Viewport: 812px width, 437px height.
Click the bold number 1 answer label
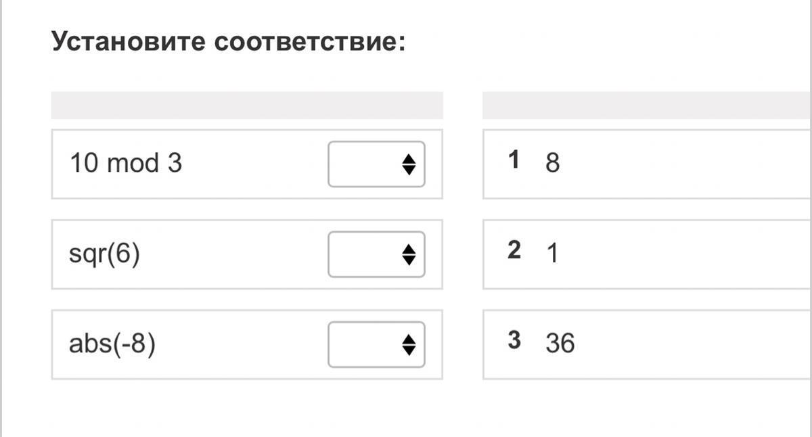click(514, 160)
